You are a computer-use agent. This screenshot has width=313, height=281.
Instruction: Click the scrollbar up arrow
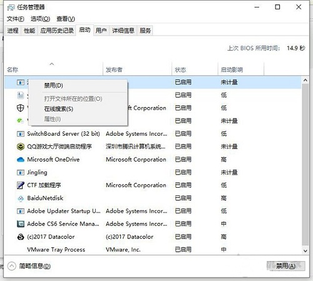pos(305,80)
